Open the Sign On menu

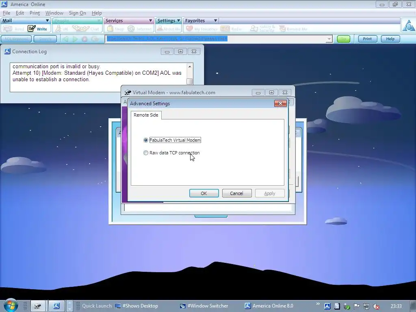[77, 13]
